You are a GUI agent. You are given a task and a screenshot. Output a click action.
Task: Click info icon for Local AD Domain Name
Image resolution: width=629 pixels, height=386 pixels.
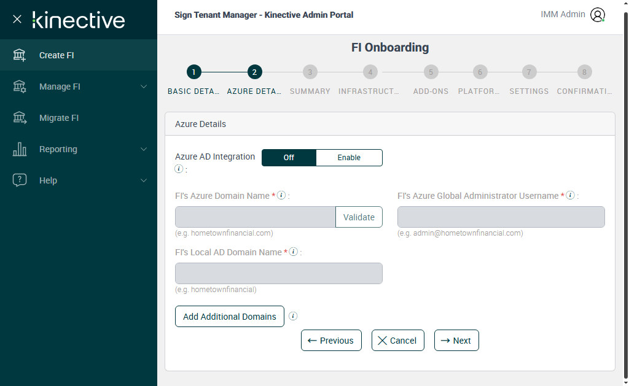tap(294, 252)
